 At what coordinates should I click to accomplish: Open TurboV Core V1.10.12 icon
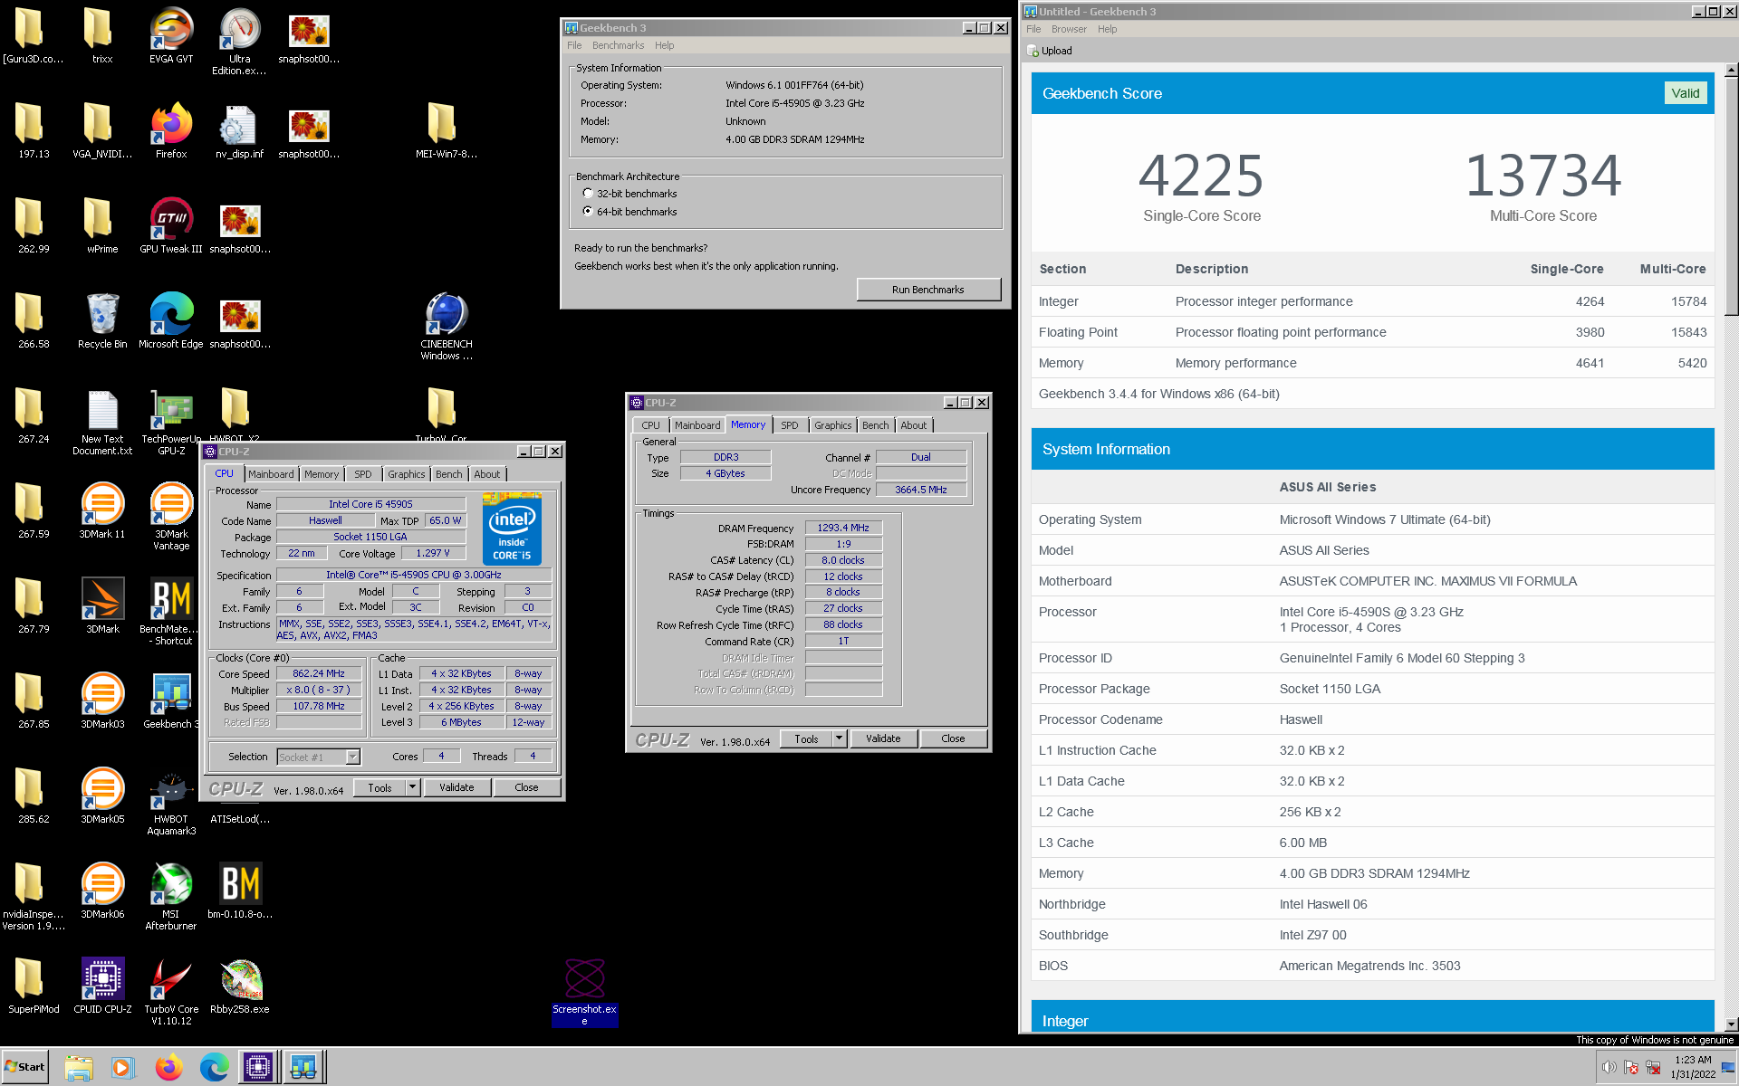pos(171,993)
